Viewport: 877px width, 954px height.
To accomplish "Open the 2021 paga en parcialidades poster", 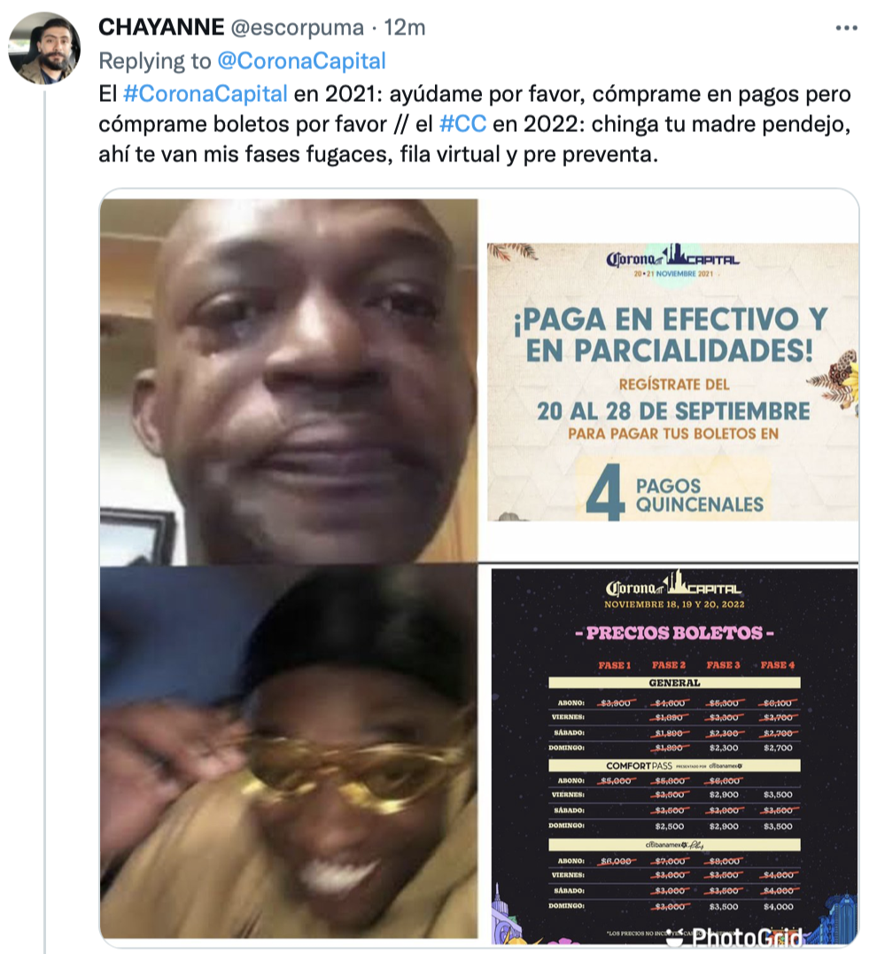I will coord(672,381).
